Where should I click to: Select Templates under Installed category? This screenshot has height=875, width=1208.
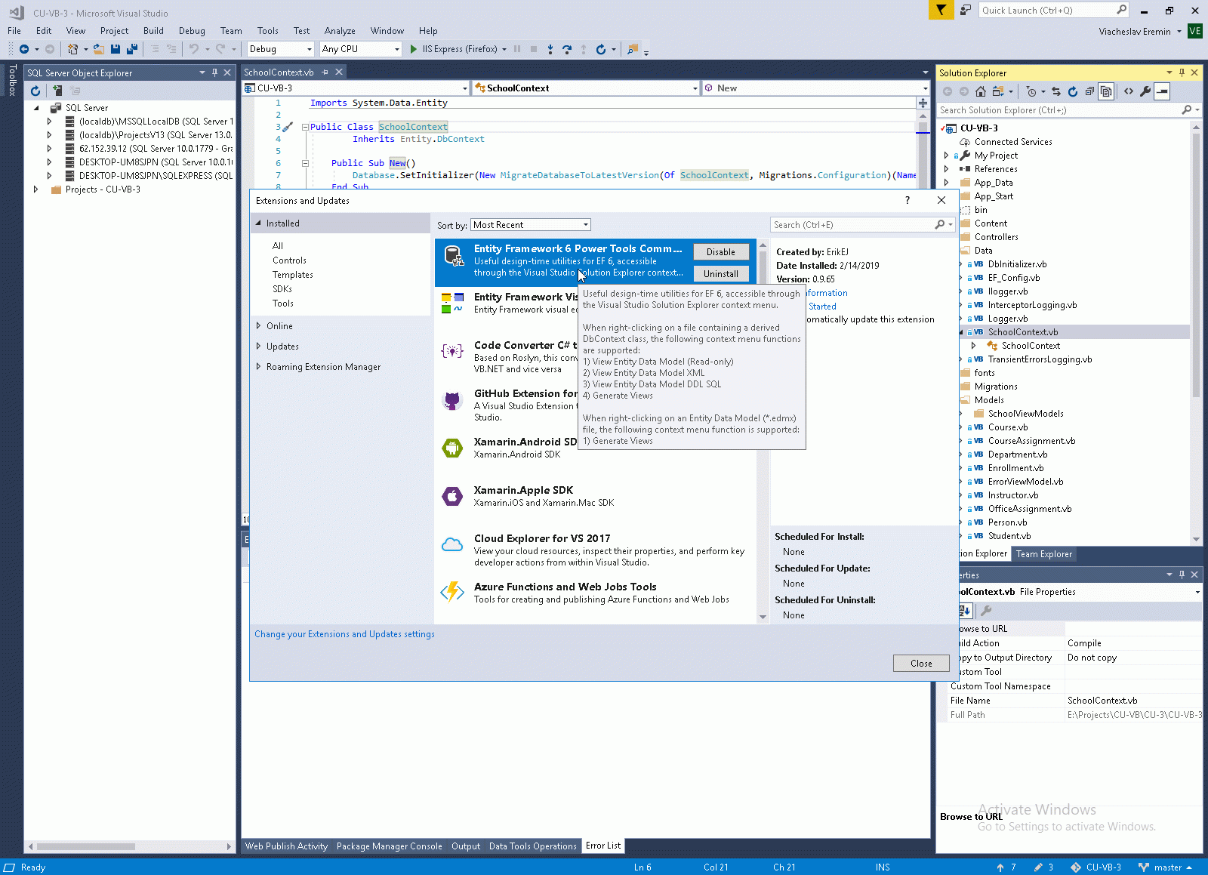click(x=293, y=275)
